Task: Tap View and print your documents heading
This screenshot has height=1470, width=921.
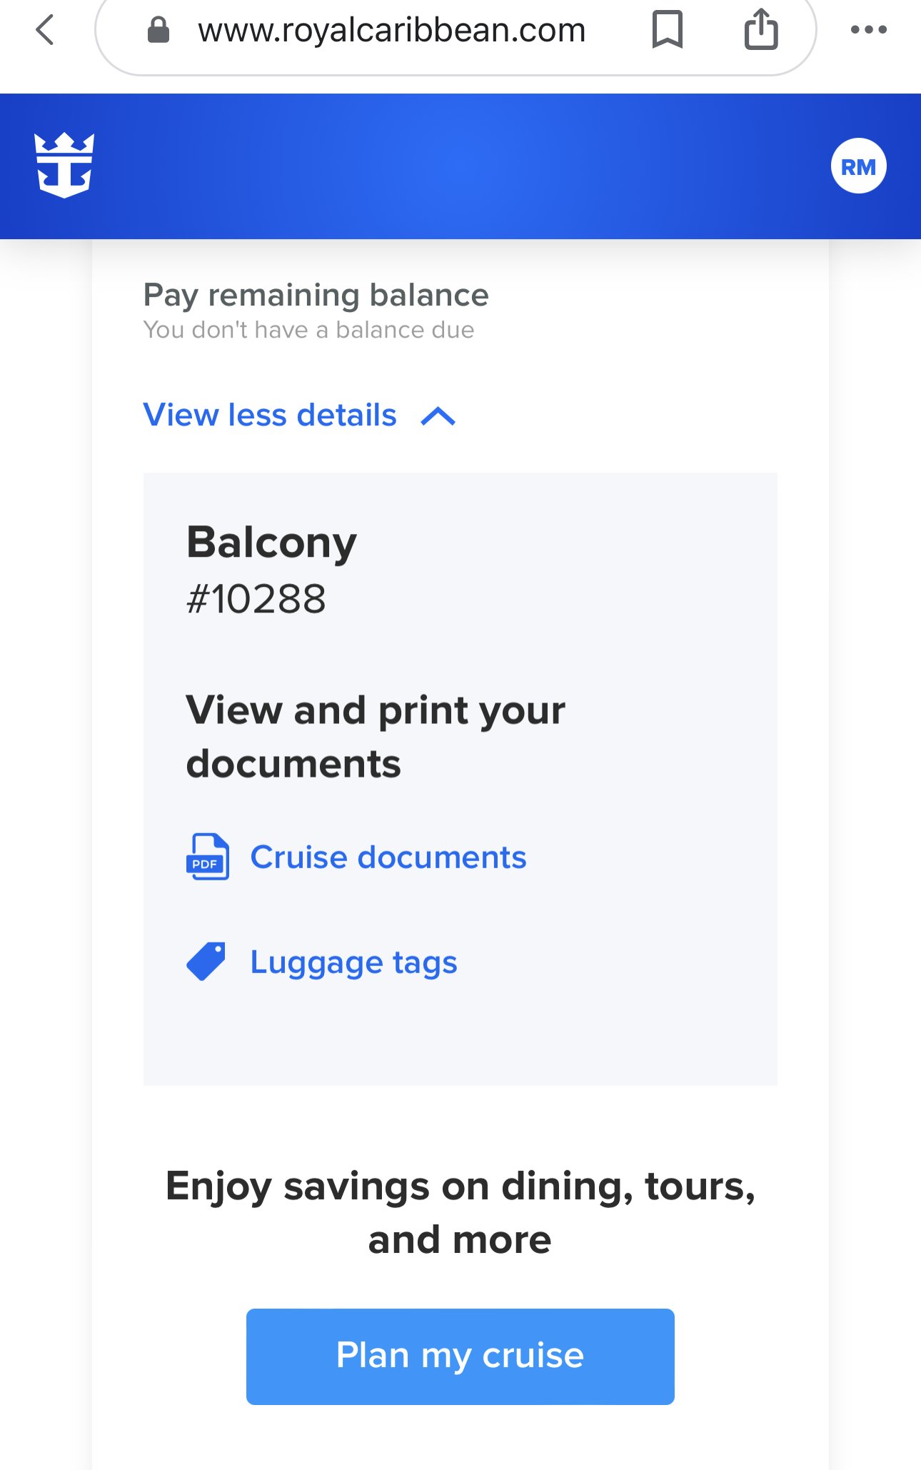Action: coord(376,737)
